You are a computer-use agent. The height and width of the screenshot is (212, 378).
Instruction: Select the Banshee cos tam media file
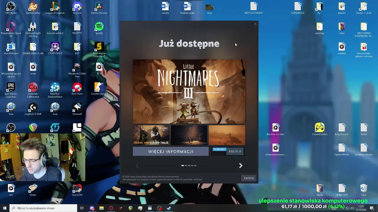click(x=275, y=129)
